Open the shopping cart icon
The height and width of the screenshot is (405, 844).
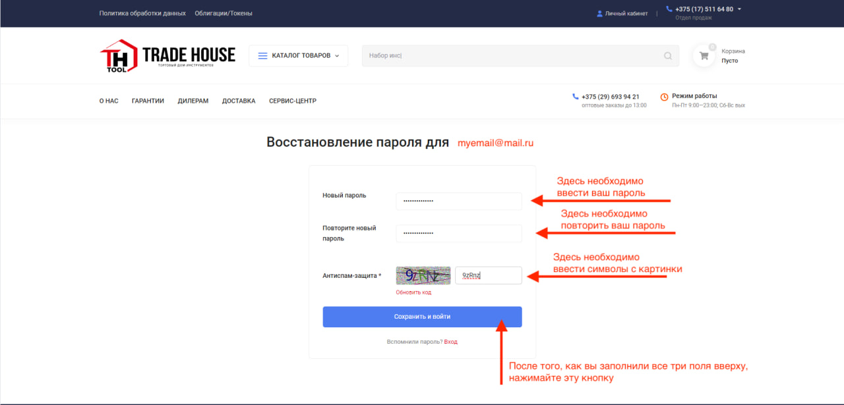point(704,56)
